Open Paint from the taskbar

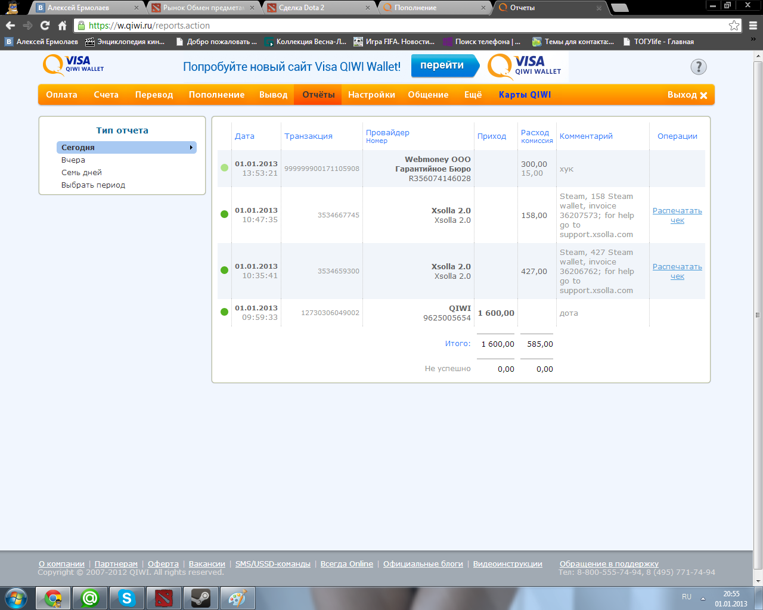pos(238,598)
